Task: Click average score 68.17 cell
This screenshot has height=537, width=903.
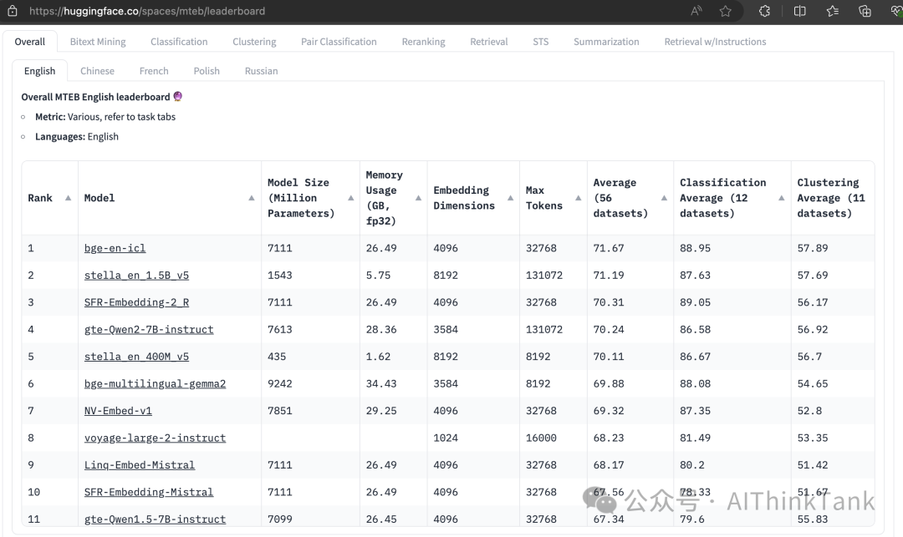Action: [609, 464]
